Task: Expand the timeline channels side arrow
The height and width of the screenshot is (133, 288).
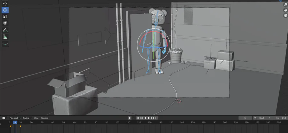Action: 1,124
